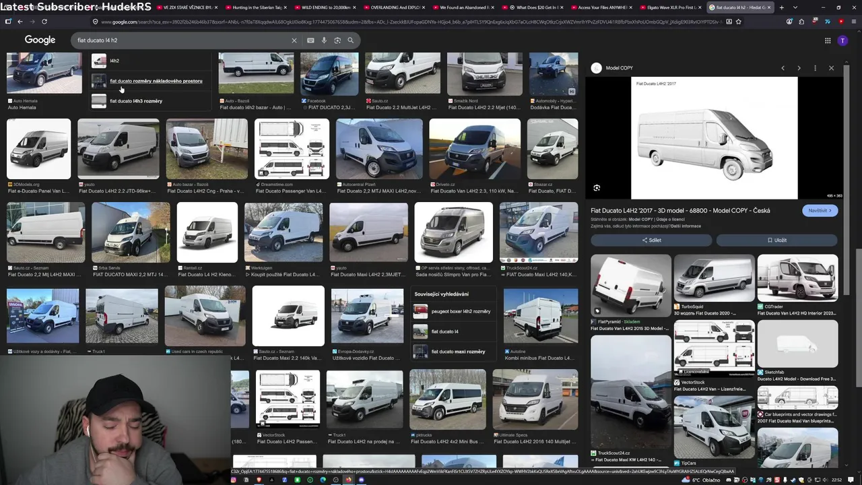The width and height of the screenshot is (862, 485).
Task: Select related search 'fiat ducato l4'
Action: click(453, 331)
